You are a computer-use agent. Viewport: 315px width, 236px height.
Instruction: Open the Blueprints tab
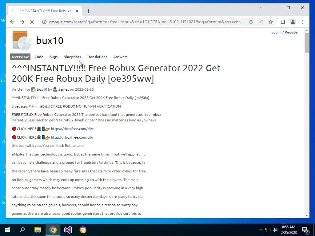(x=72, y=57)
